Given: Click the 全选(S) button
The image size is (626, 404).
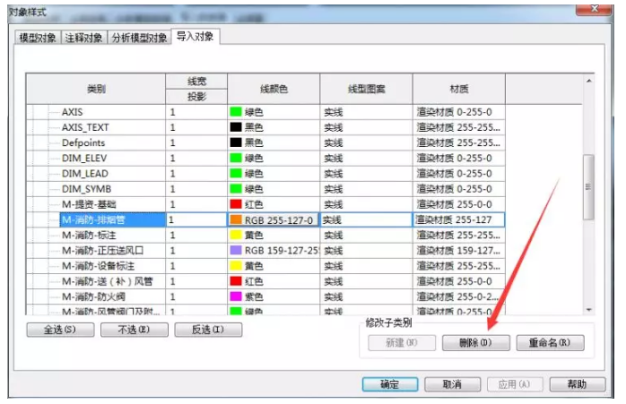Looking at the screenshot, I should tap(60, 330).
